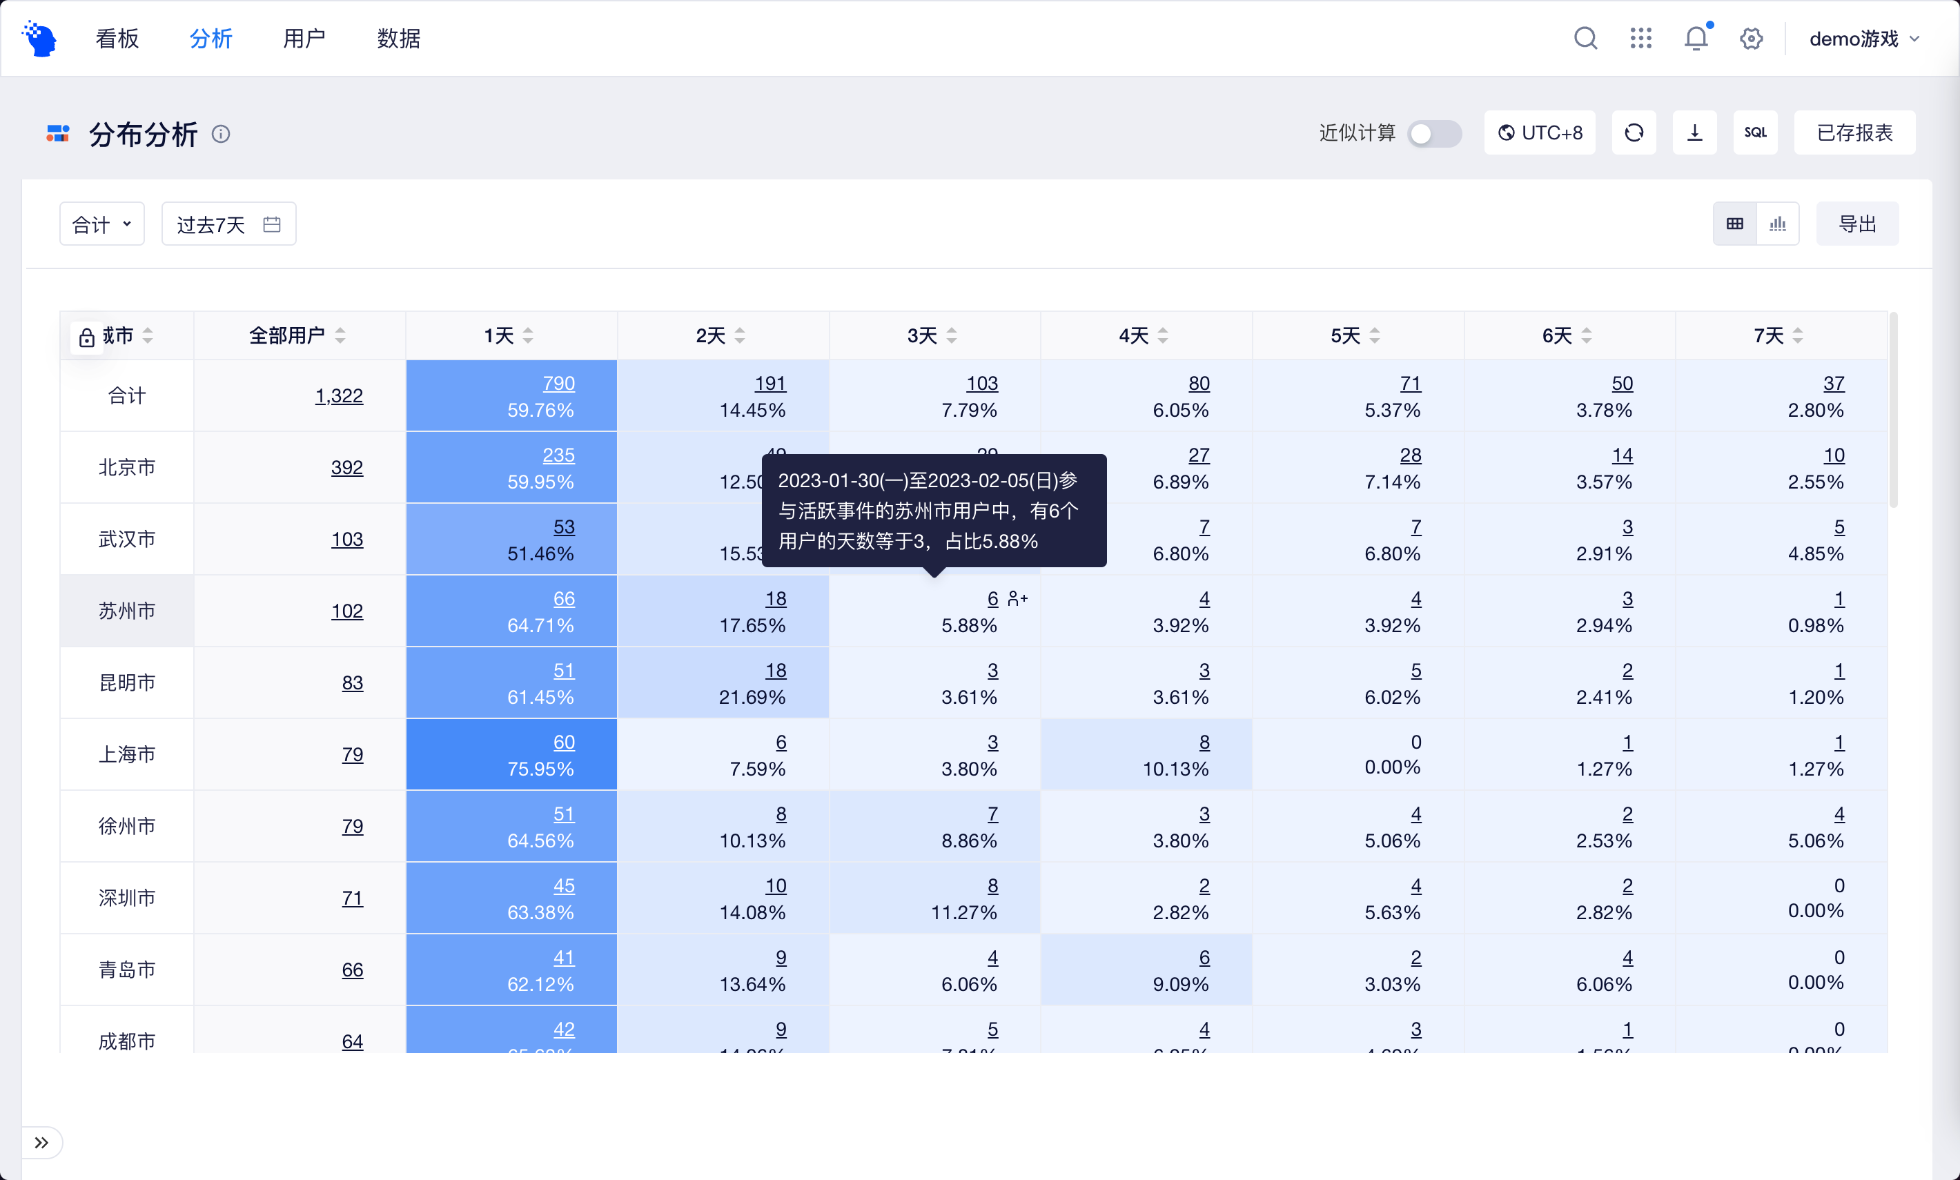Switch to the 看板 tab
The width and height of the screenshot is (1960, 1180).
116,37
